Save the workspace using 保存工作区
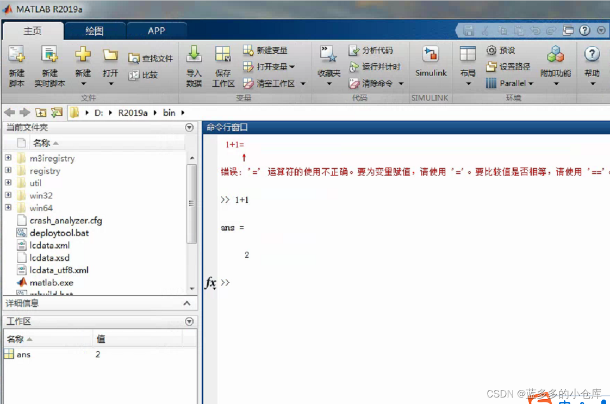The width and height of the screenshot is (610, 404). point(222,65)
